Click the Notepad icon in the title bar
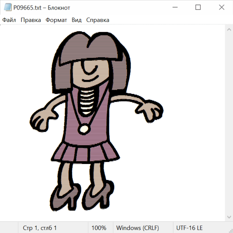This screenshot has width=233, height=233. click(x=7, y=8)
